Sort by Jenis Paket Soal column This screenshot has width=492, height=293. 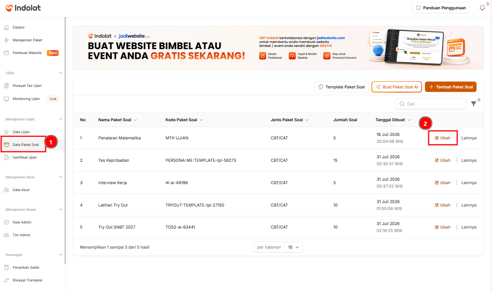click(x=289, y=120)
